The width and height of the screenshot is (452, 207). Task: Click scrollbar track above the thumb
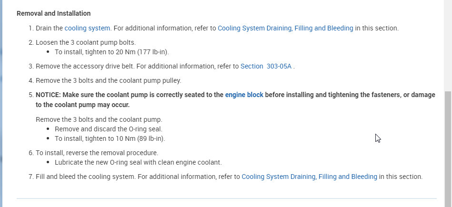[x=448, y=48]
